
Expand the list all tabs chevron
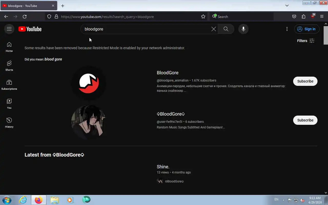(x=287, y=6)
